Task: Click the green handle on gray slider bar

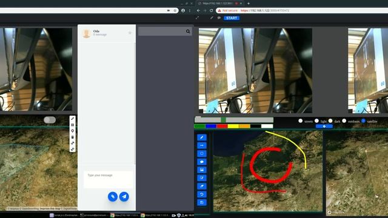Action: (224, 120)
